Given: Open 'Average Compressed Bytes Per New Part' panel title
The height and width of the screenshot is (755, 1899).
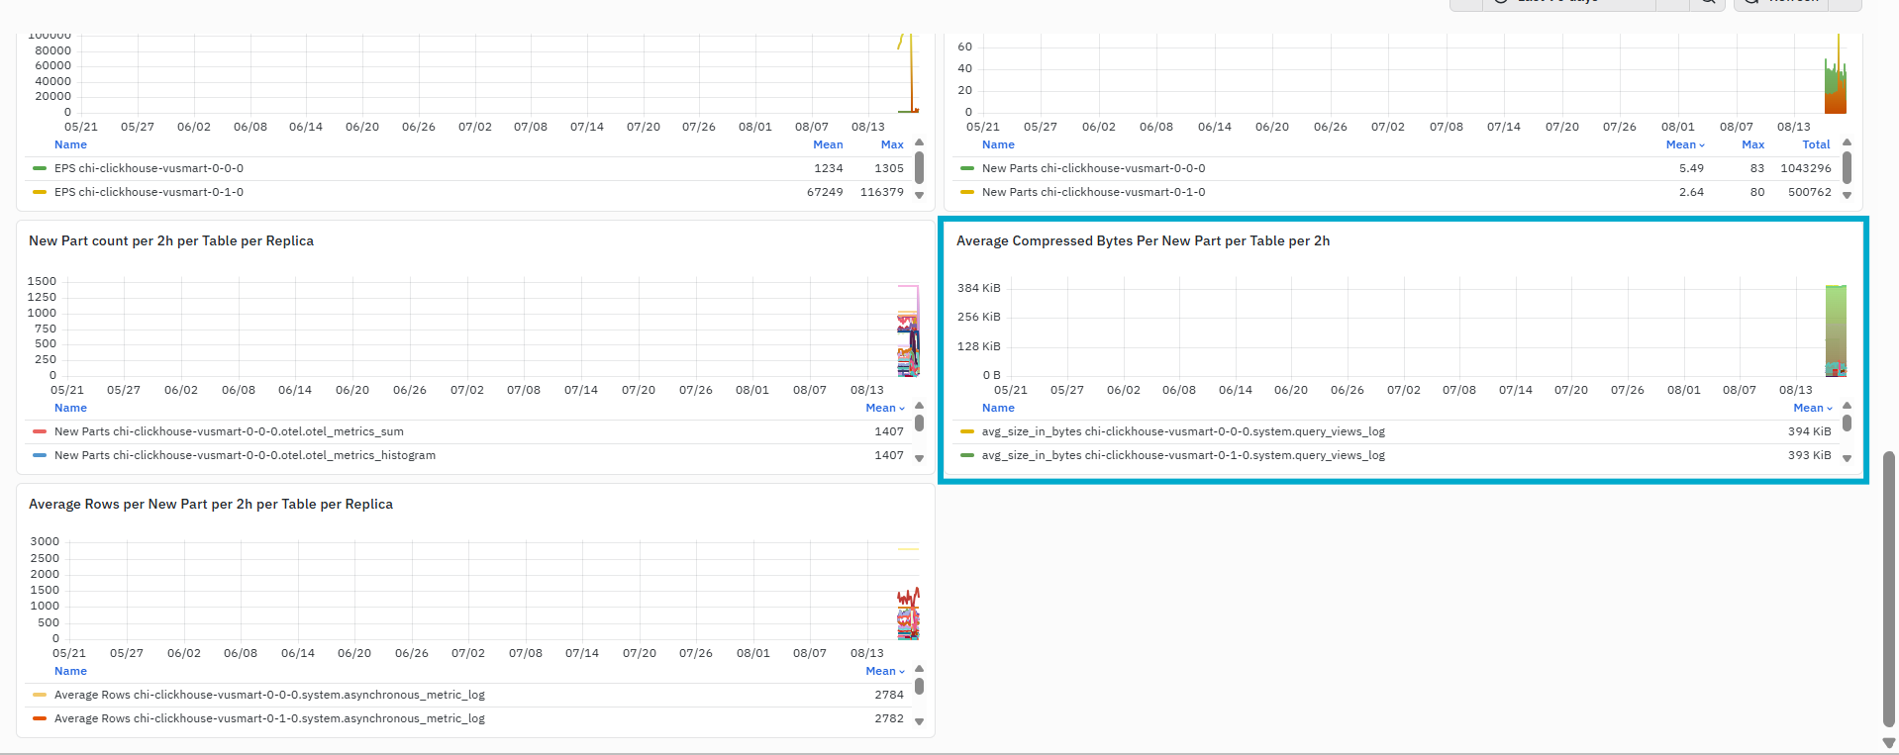Looking at the screenshot, I should point(1143,240).
